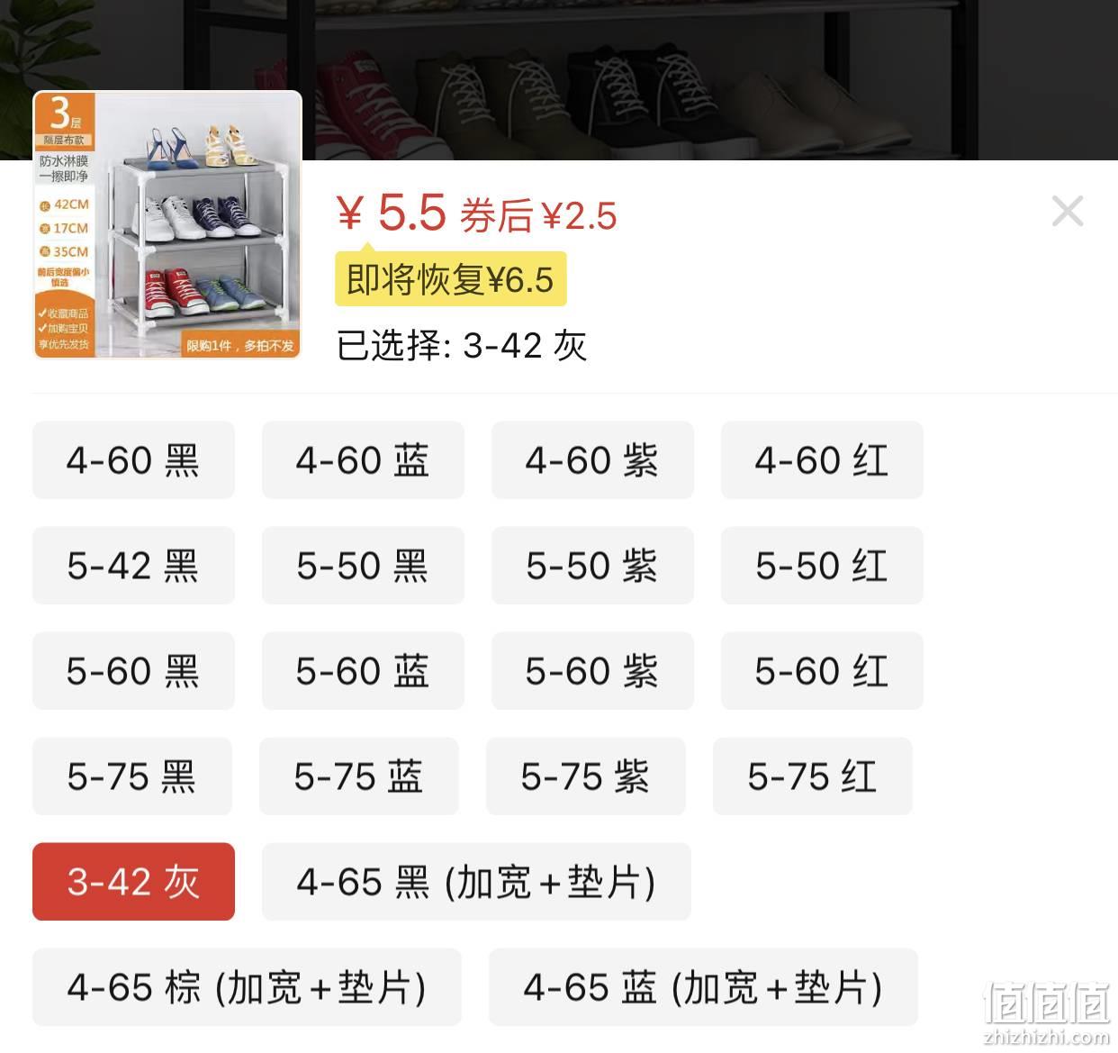Pick 4-65 蓝 (加宽+垫片) variant
This screenshot has width=1118, height=1053.
click(703, 986)
